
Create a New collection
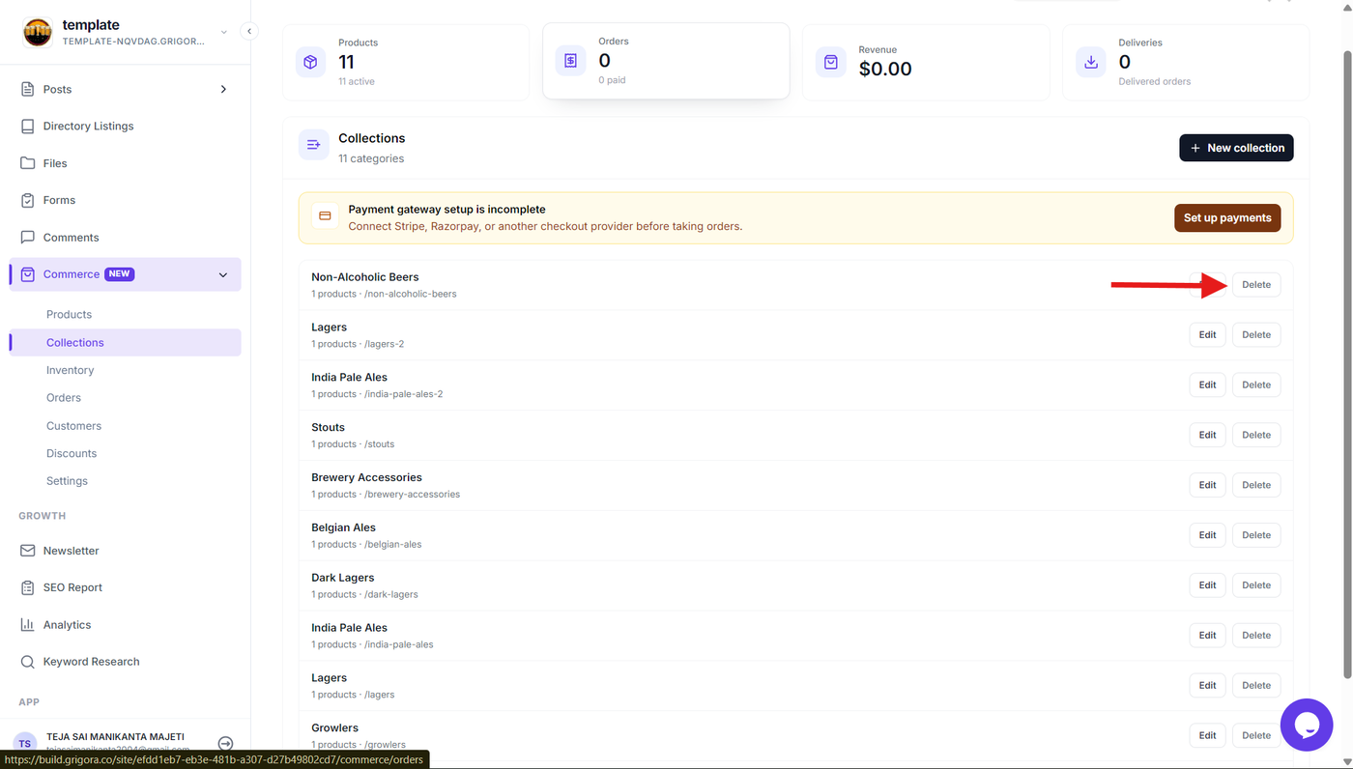pyautogui.click(x=1236, y=148)
